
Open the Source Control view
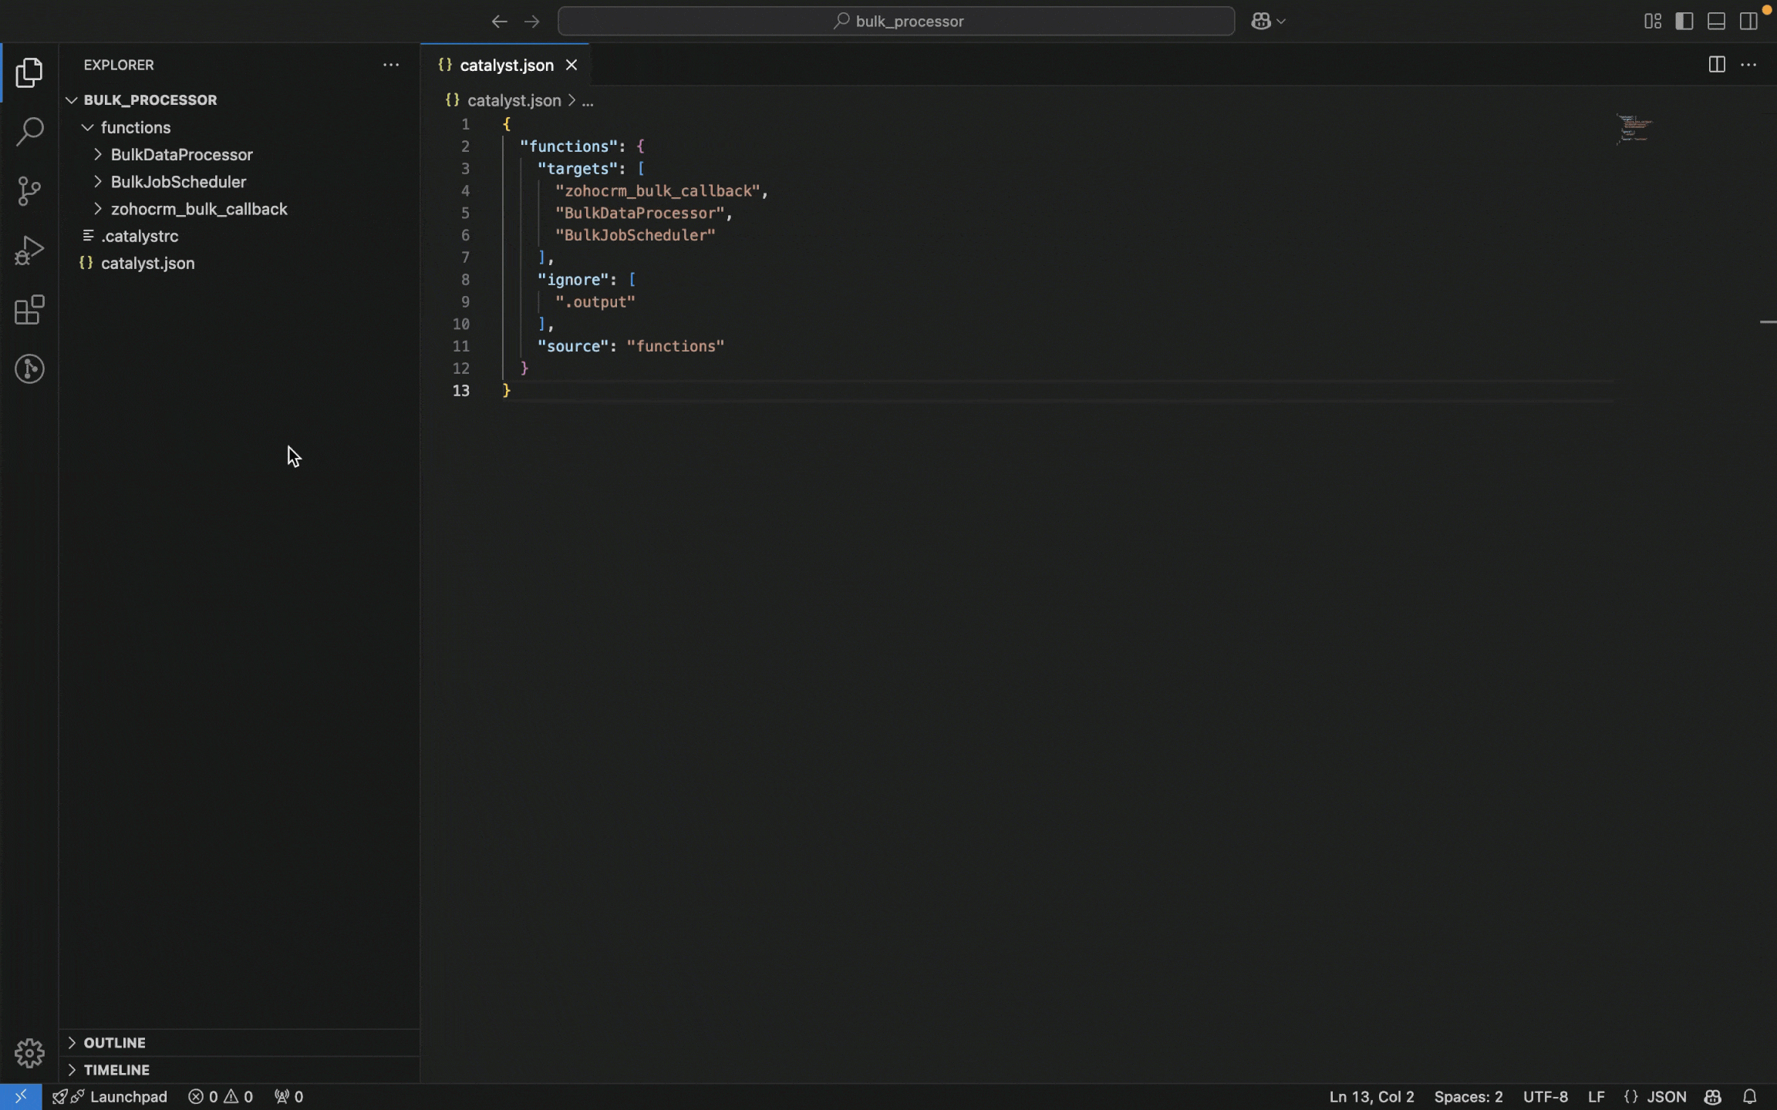coord(29,190)
